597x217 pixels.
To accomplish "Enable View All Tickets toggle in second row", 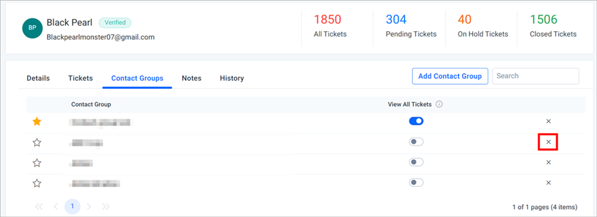I will pyautogui.click(x=416, y=142).
